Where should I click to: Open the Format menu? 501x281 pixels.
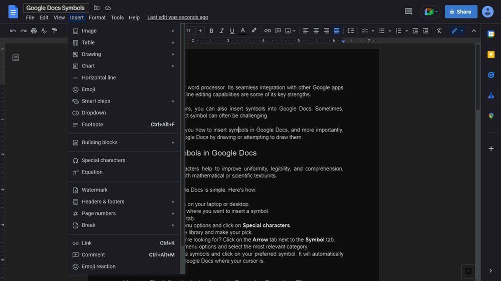coord(97,17)
